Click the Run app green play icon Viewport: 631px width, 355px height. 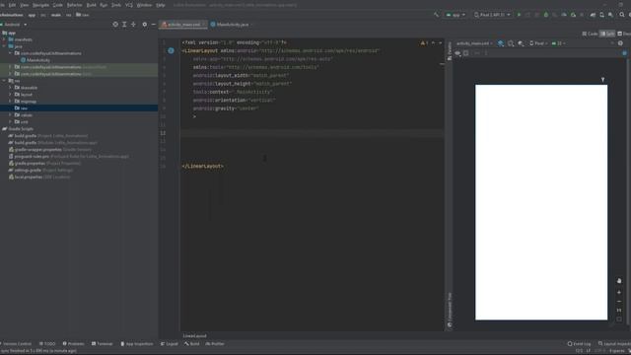coord(519,15)
